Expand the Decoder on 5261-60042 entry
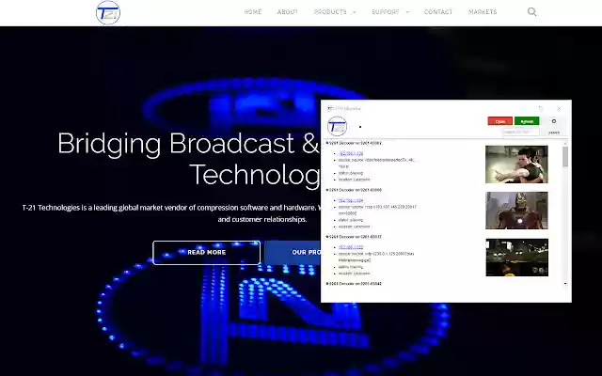The image size is (602, 376). coord(327,284)
